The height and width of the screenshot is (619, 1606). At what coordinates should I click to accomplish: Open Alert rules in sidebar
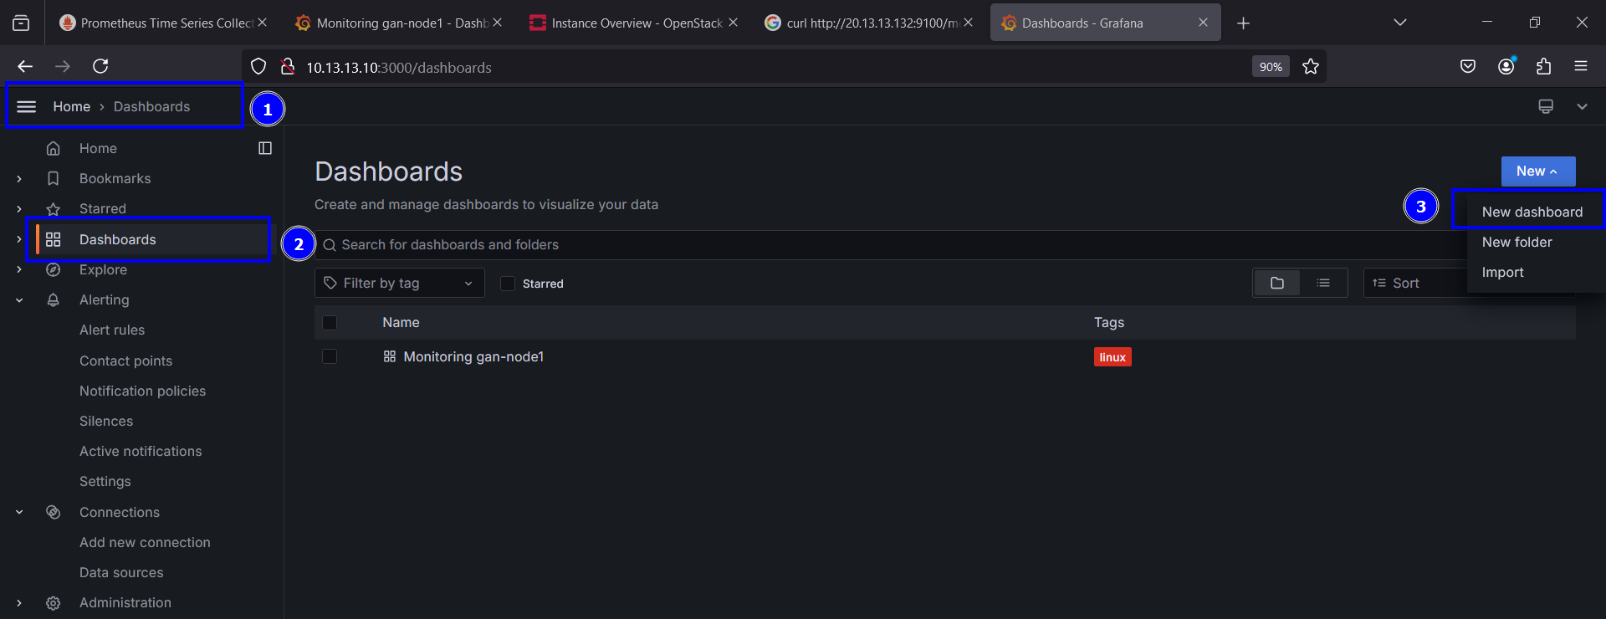(112, 330)
